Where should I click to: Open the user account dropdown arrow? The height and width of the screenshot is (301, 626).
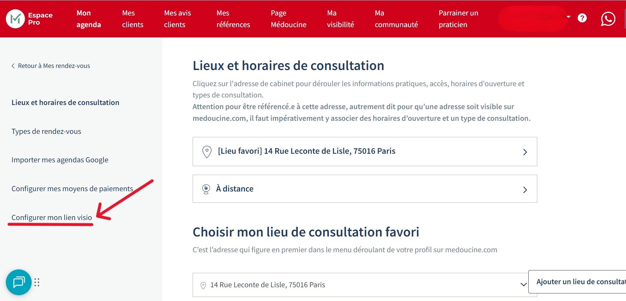click(569, 17)
